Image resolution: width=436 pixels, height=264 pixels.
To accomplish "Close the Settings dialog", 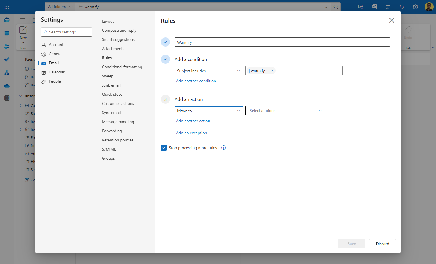I will [392, 20].
